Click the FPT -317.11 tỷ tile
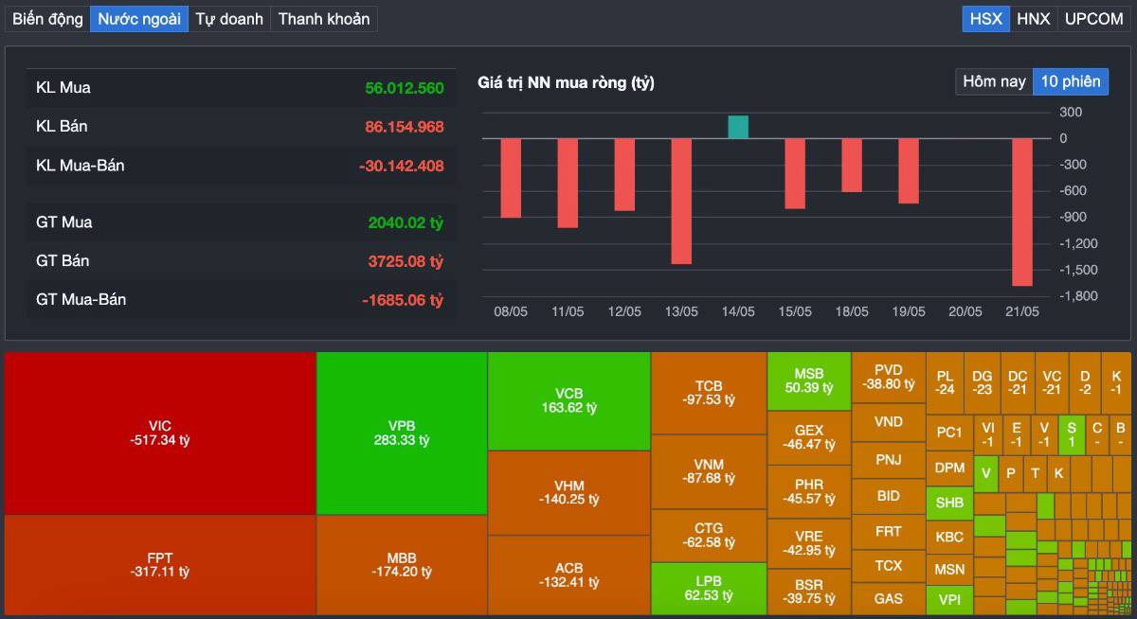This screenshot has height=619, width=1137. pyautogui.click(x=160, y=565)
